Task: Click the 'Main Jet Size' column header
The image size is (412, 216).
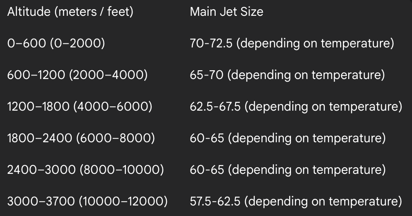Action: point(226,12)
